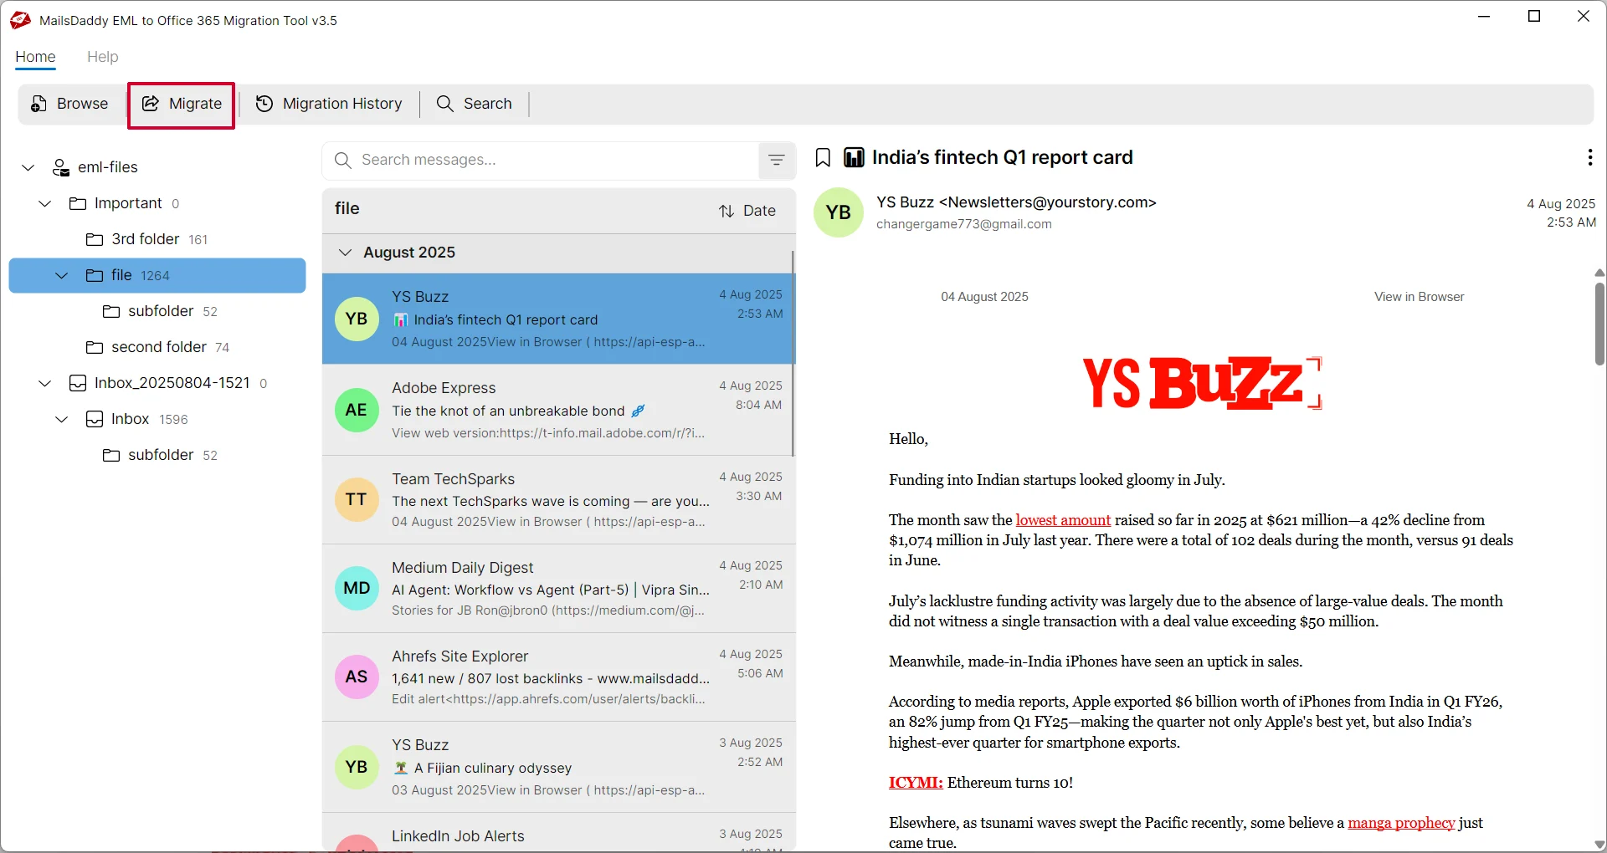The height and width of the screenshot is (853, 1607).
Task: Expand the Inbox_20250804-1521 folder
Action: (44, 383)
